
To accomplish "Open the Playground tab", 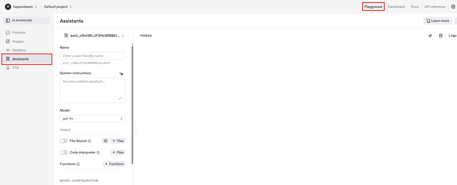I will (x=373, y=7).
